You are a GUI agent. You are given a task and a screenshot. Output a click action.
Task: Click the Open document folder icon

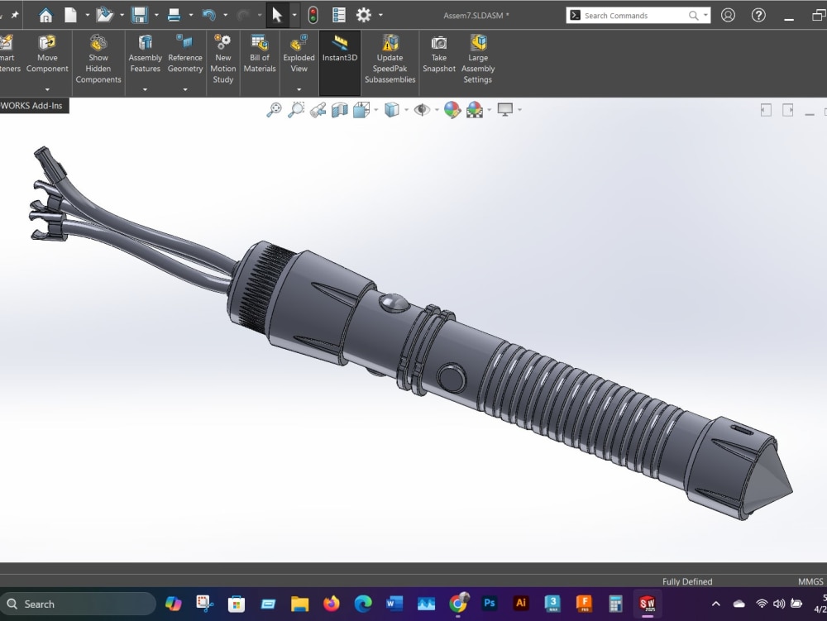pos(104,15)
